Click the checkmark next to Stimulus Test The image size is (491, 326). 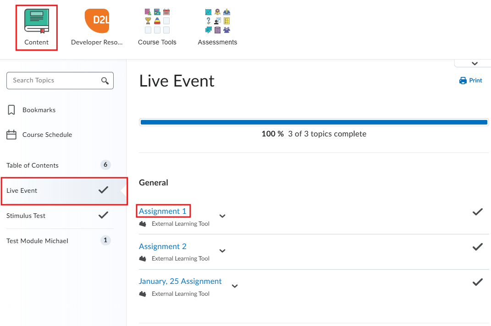coord(103,215)
